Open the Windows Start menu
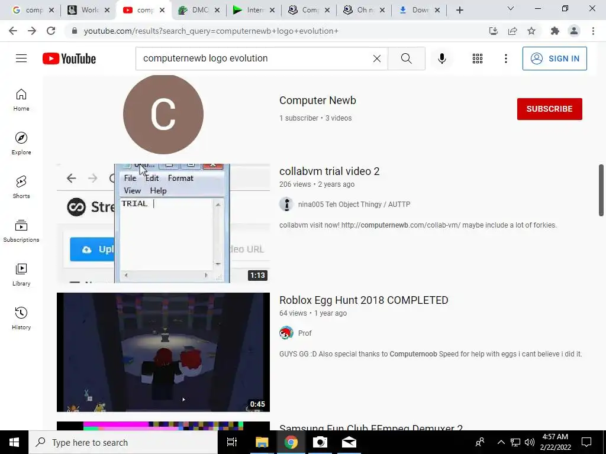This screenshot has width=606, height=454. click(14, 442)
